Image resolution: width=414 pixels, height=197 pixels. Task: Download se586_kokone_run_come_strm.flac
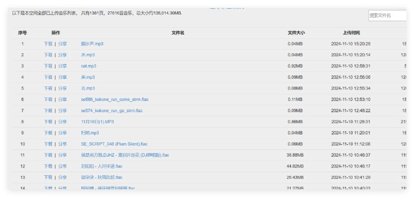pyautogui.click(x=48, y=99)
